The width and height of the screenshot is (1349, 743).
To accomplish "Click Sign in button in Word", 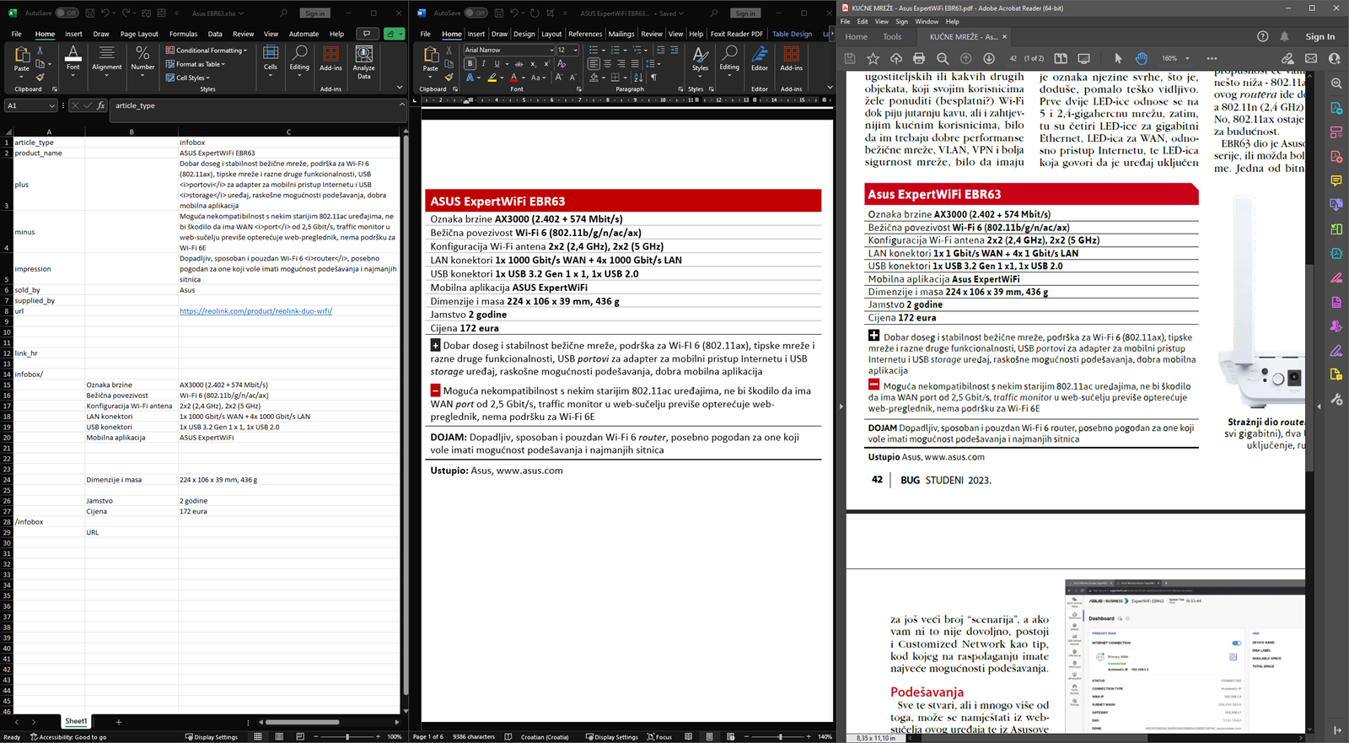I will pyautogui.click(x=745, y=13).
